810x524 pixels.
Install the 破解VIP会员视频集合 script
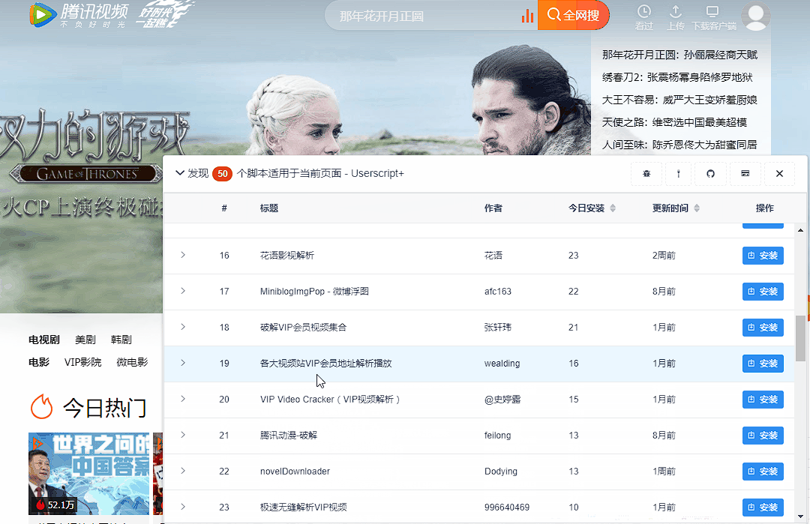pos(763,328)
